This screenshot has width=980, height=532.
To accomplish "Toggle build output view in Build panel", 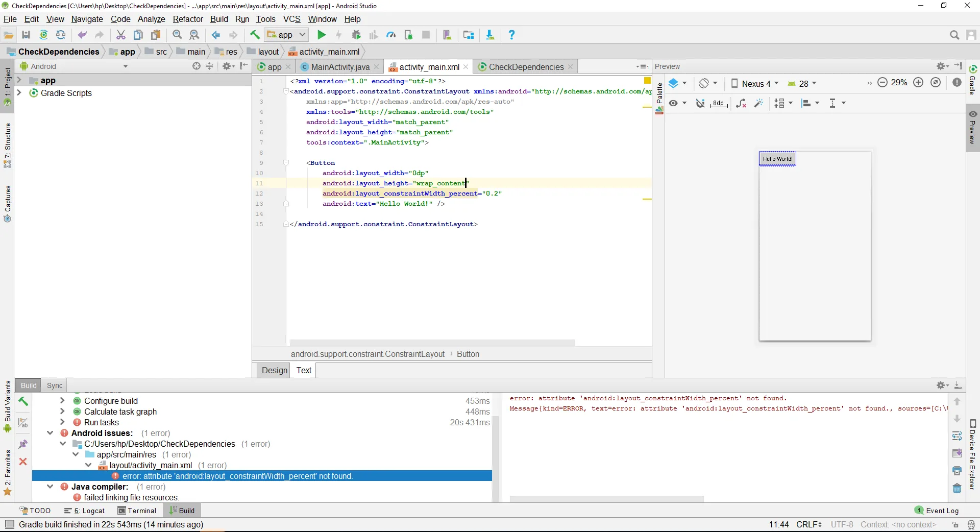I will pos(23,423).
